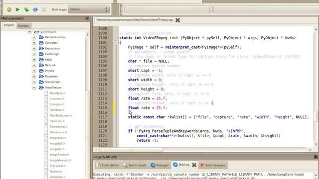Select the VideoFFmpeg.cpp editor tab
This screenshot has width=319, height=179.
coord(135,20)
